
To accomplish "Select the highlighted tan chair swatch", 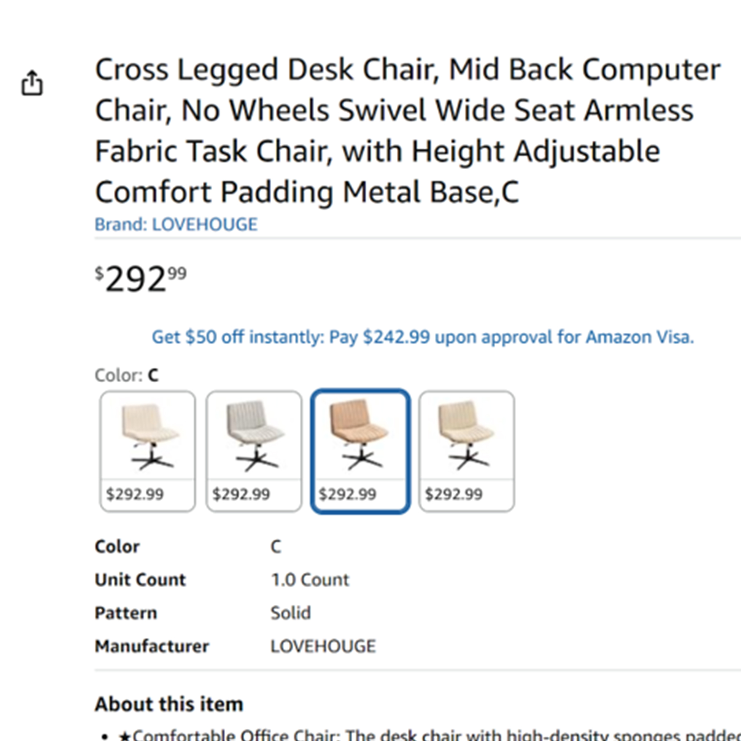I will [360, 451].
